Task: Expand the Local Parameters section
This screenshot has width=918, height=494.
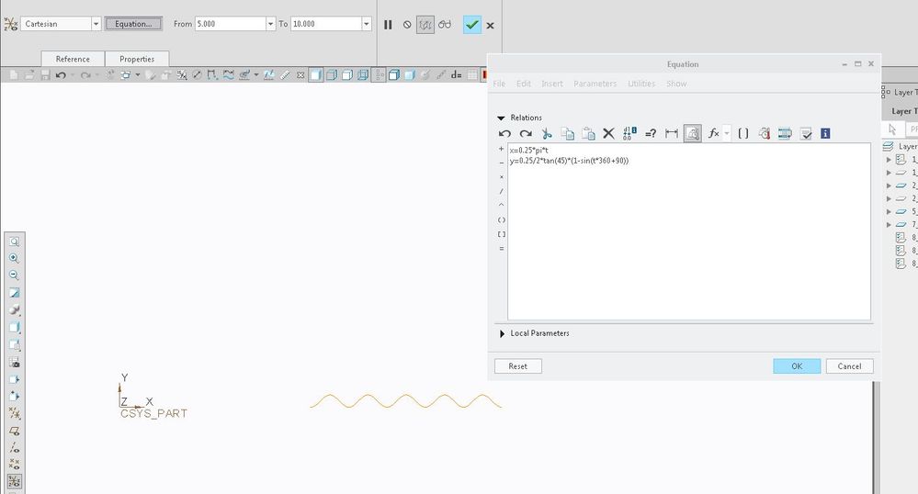Action: pos(502,333)
